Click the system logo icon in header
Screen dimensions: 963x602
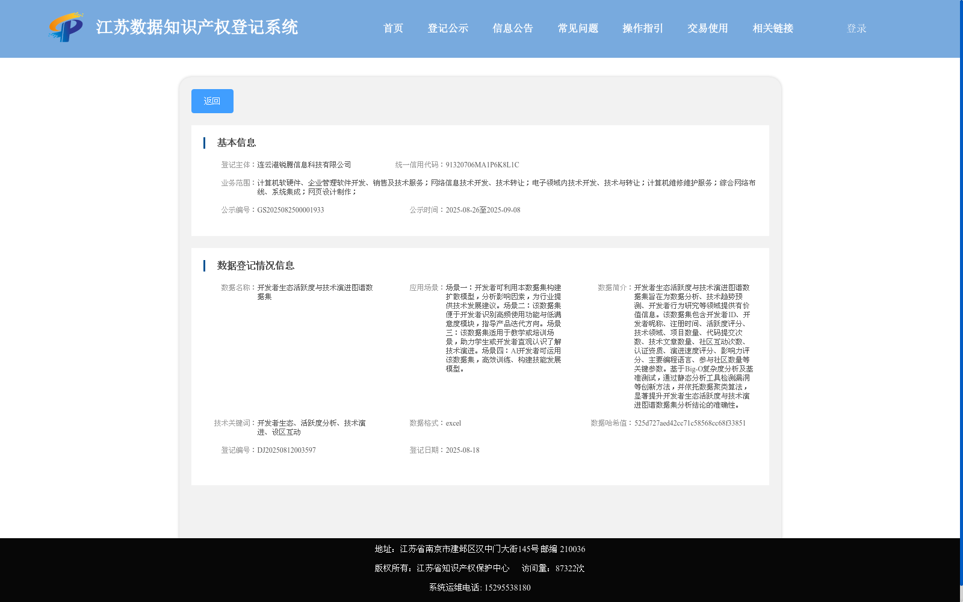66,28
